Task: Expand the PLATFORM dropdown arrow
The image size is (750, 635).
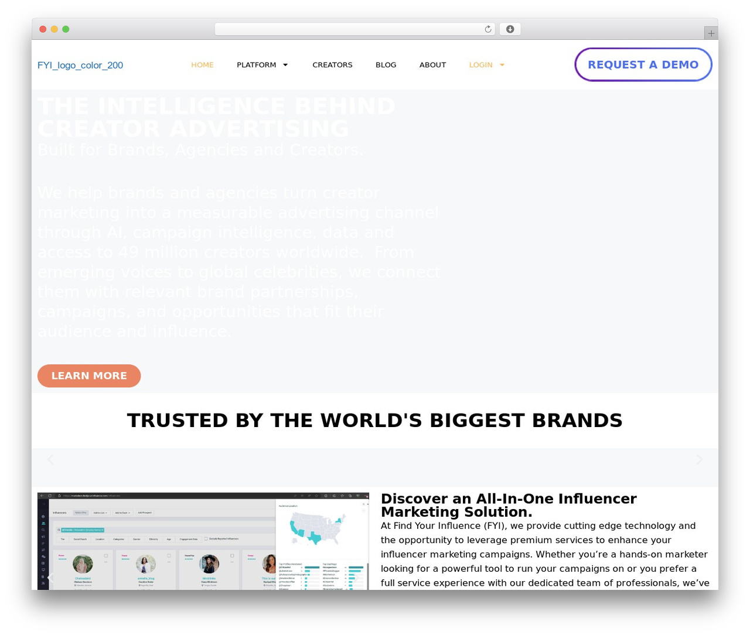Action: click(285, 65)
